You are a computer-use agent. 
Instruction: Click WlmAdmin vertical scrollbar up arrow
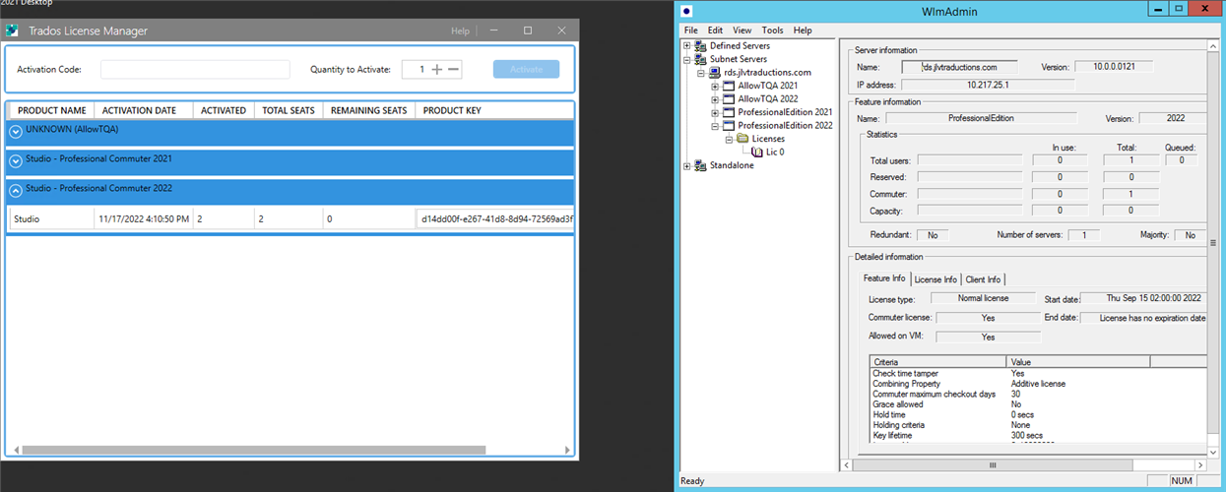[1215, 47]
